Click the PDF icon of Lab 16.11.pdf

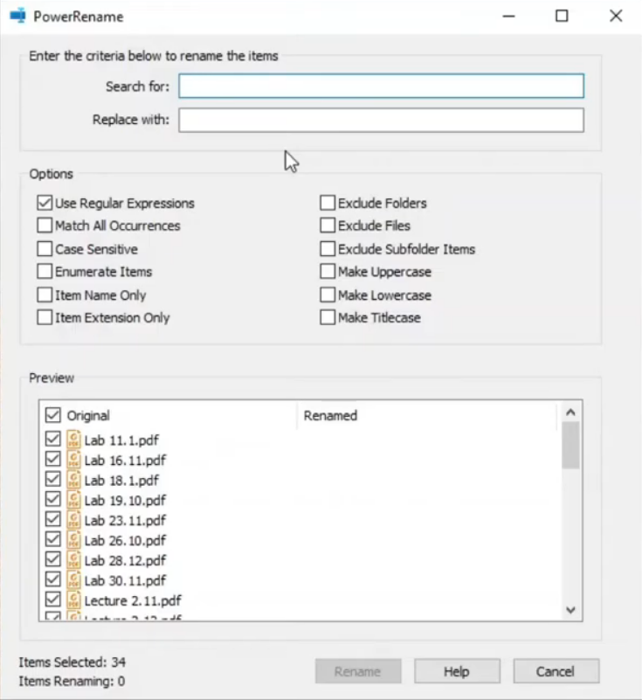click(73, 460)
